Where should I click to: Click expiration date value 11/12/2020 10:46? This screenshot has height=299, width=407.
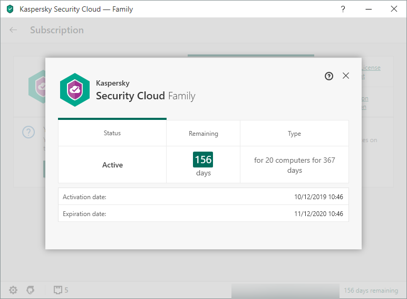click(x=318, y=214)
